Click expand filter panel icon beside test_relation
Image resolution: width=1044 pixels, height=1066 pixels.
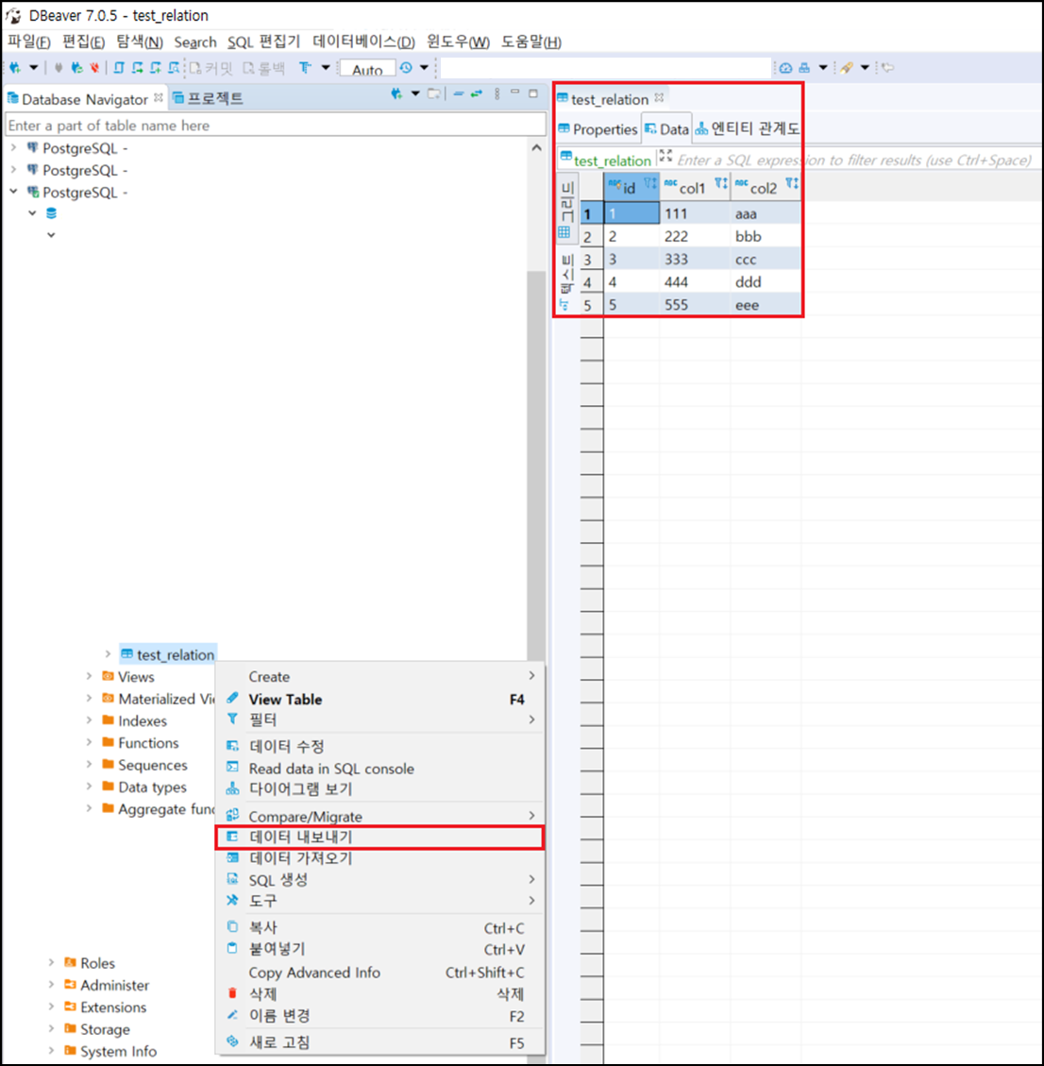pos(665,156)
